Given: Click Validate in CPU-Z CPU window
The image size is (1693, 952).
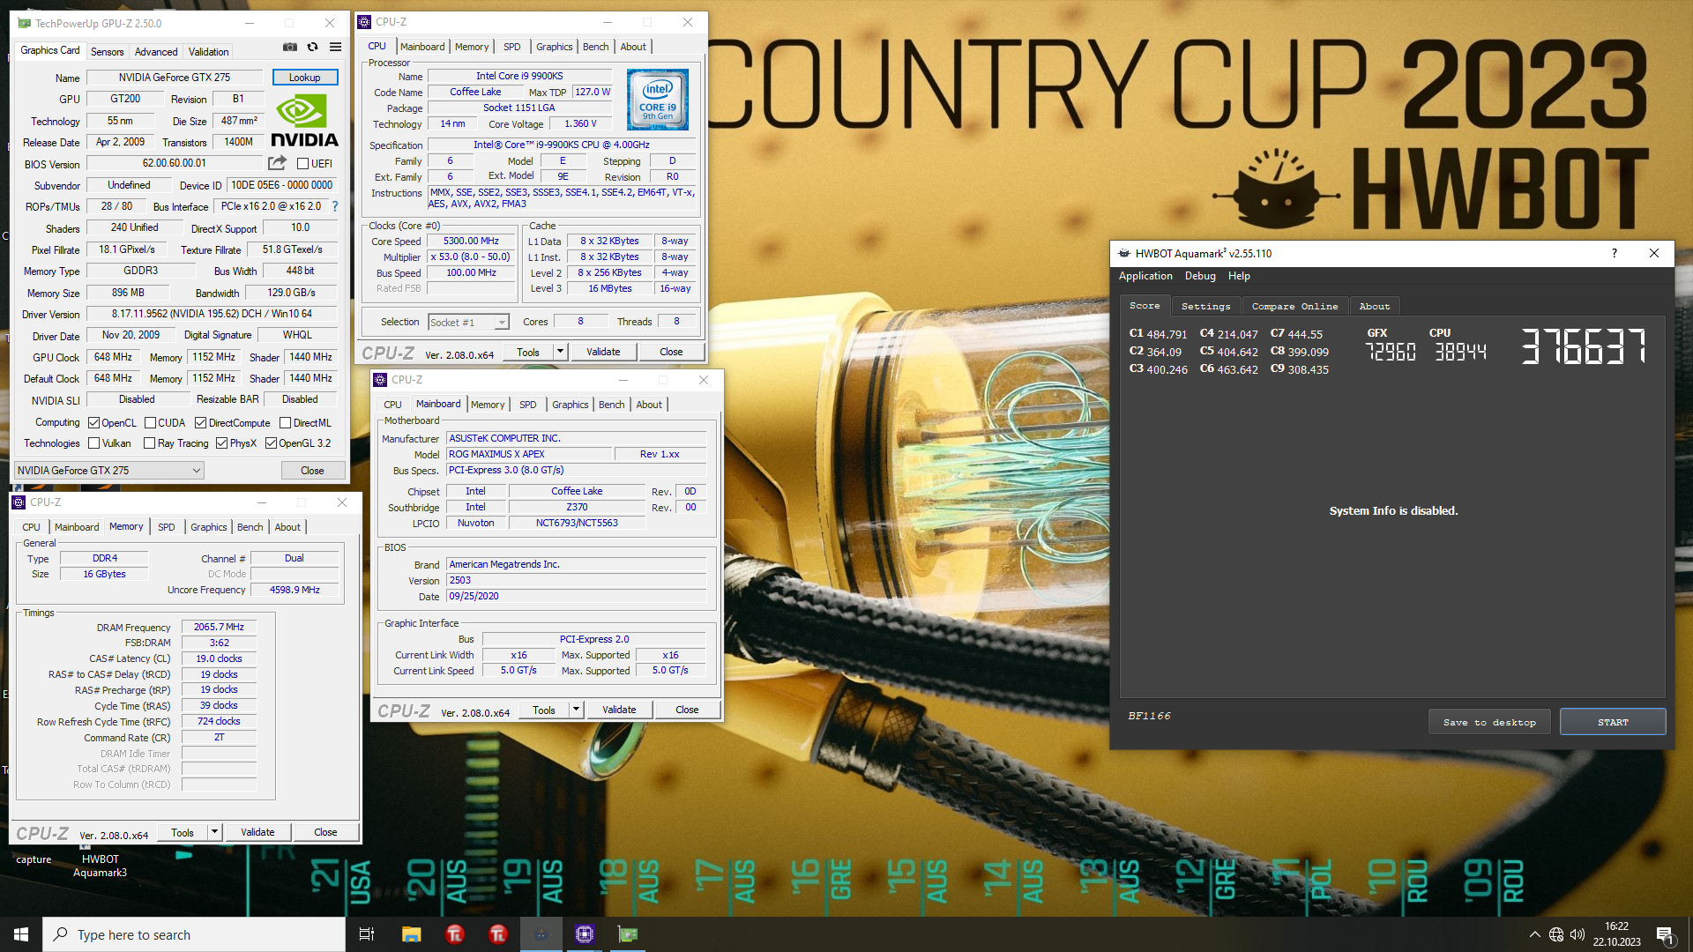Looking at the screenshot, I should coord(603,352).
